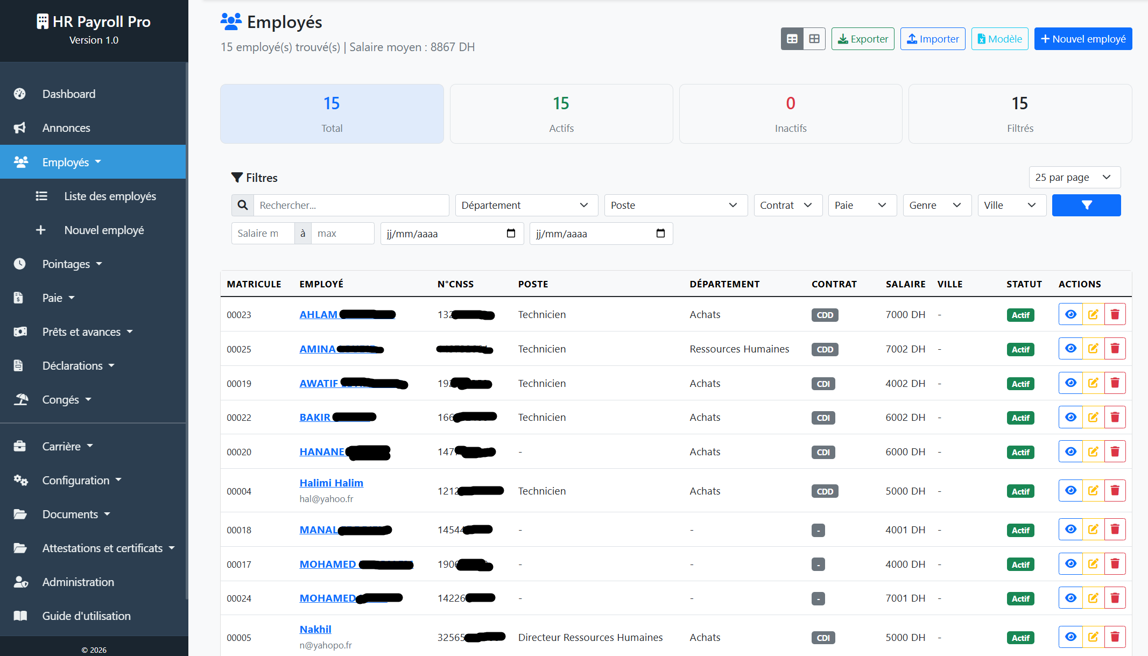The image size is (1148, 656).
Task: Delete employee 00017 MOHAMED
Action: [x=1115, y=564]
